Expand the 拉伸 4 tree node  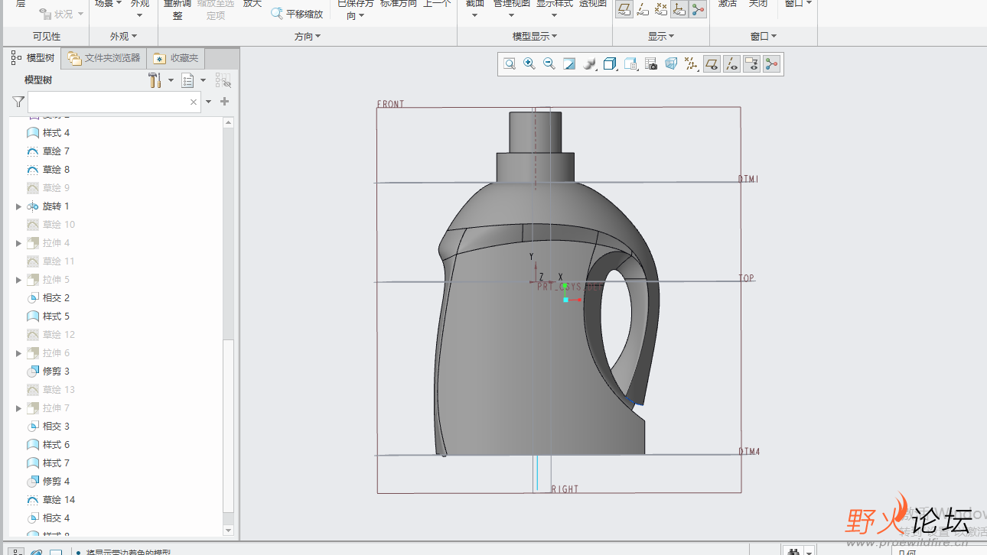[18, 243]
